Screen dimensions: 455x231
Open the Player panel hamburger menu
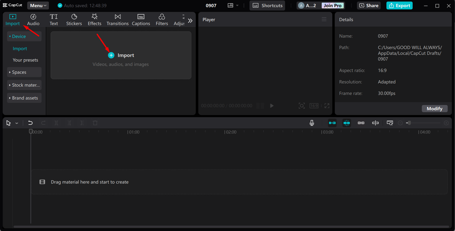coord(324,19)
